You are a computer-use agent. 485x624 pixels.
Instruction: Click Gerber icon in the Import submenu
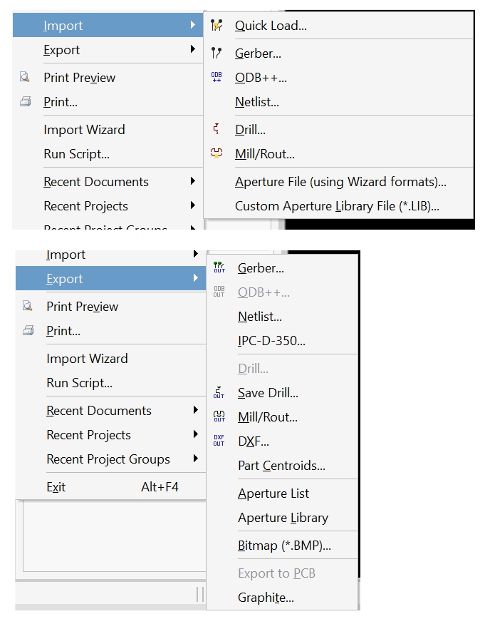pos(217,53)
